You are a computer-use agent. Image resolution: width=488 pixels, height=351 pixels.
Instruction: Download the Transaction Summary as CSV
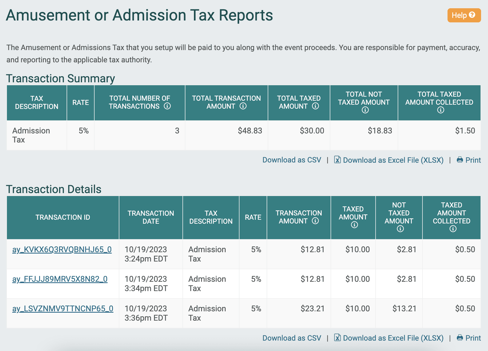pyautogui.click(x=292, y=160)
